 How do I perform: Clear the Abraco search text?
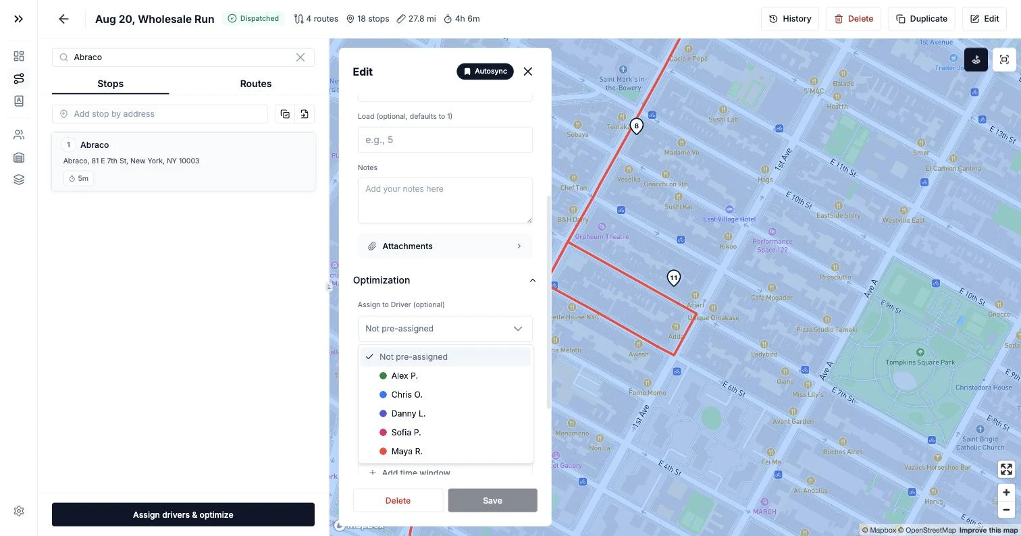(x=300, y=57)
